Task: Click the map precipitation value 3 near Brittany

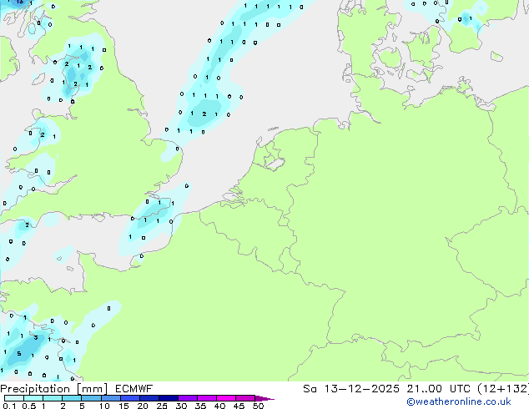Action: (36, 337)
